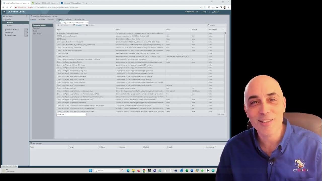Switch to Download VMware vSphere browser tab

pyautogui.click(x=73, y=3)
